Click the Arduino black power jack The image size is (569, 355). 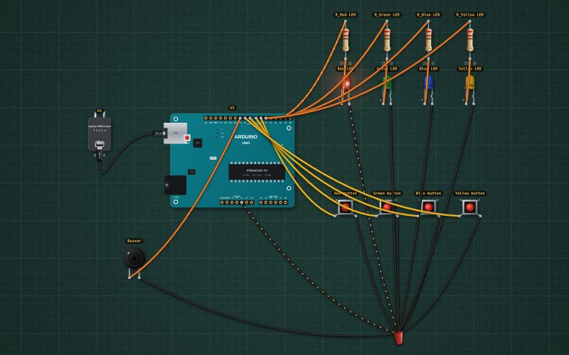[175, 185]
